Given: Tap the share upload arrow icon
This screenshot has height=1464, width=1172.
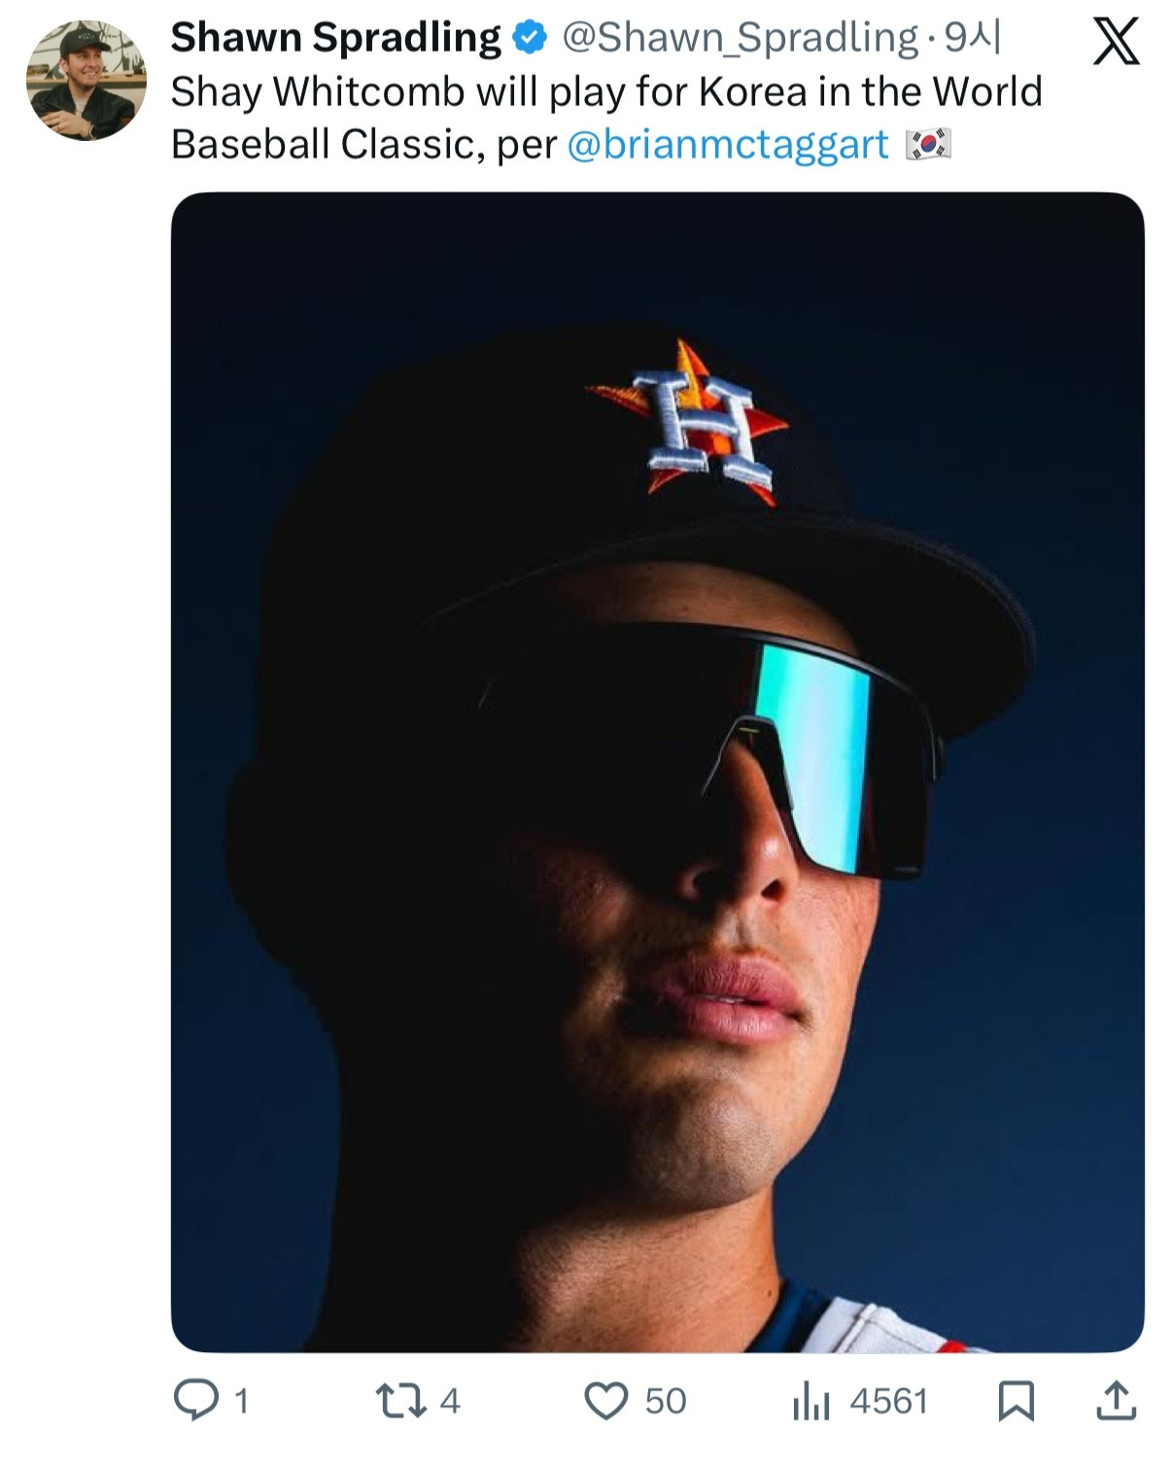Looking at the screenshot, I should tap(1116, 1401).
